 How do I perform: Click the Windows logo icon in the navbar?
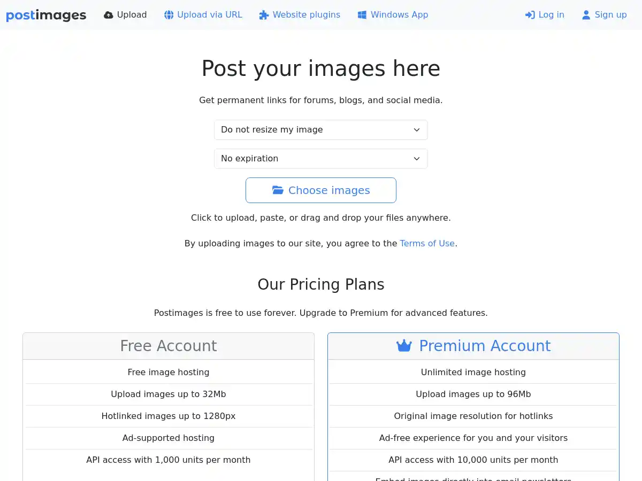[x=362, y=14]
